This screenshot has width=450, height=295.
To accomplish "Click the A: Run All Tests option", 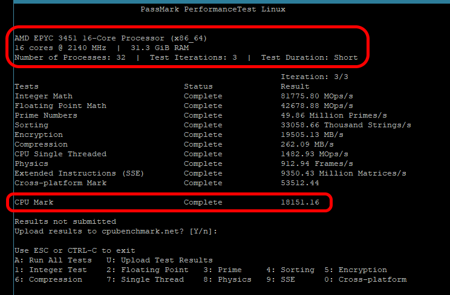I will tap(53, 261).
